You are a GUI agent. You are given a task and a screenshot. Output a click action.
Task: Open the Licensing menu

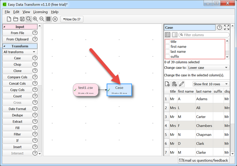coord(40,12)
